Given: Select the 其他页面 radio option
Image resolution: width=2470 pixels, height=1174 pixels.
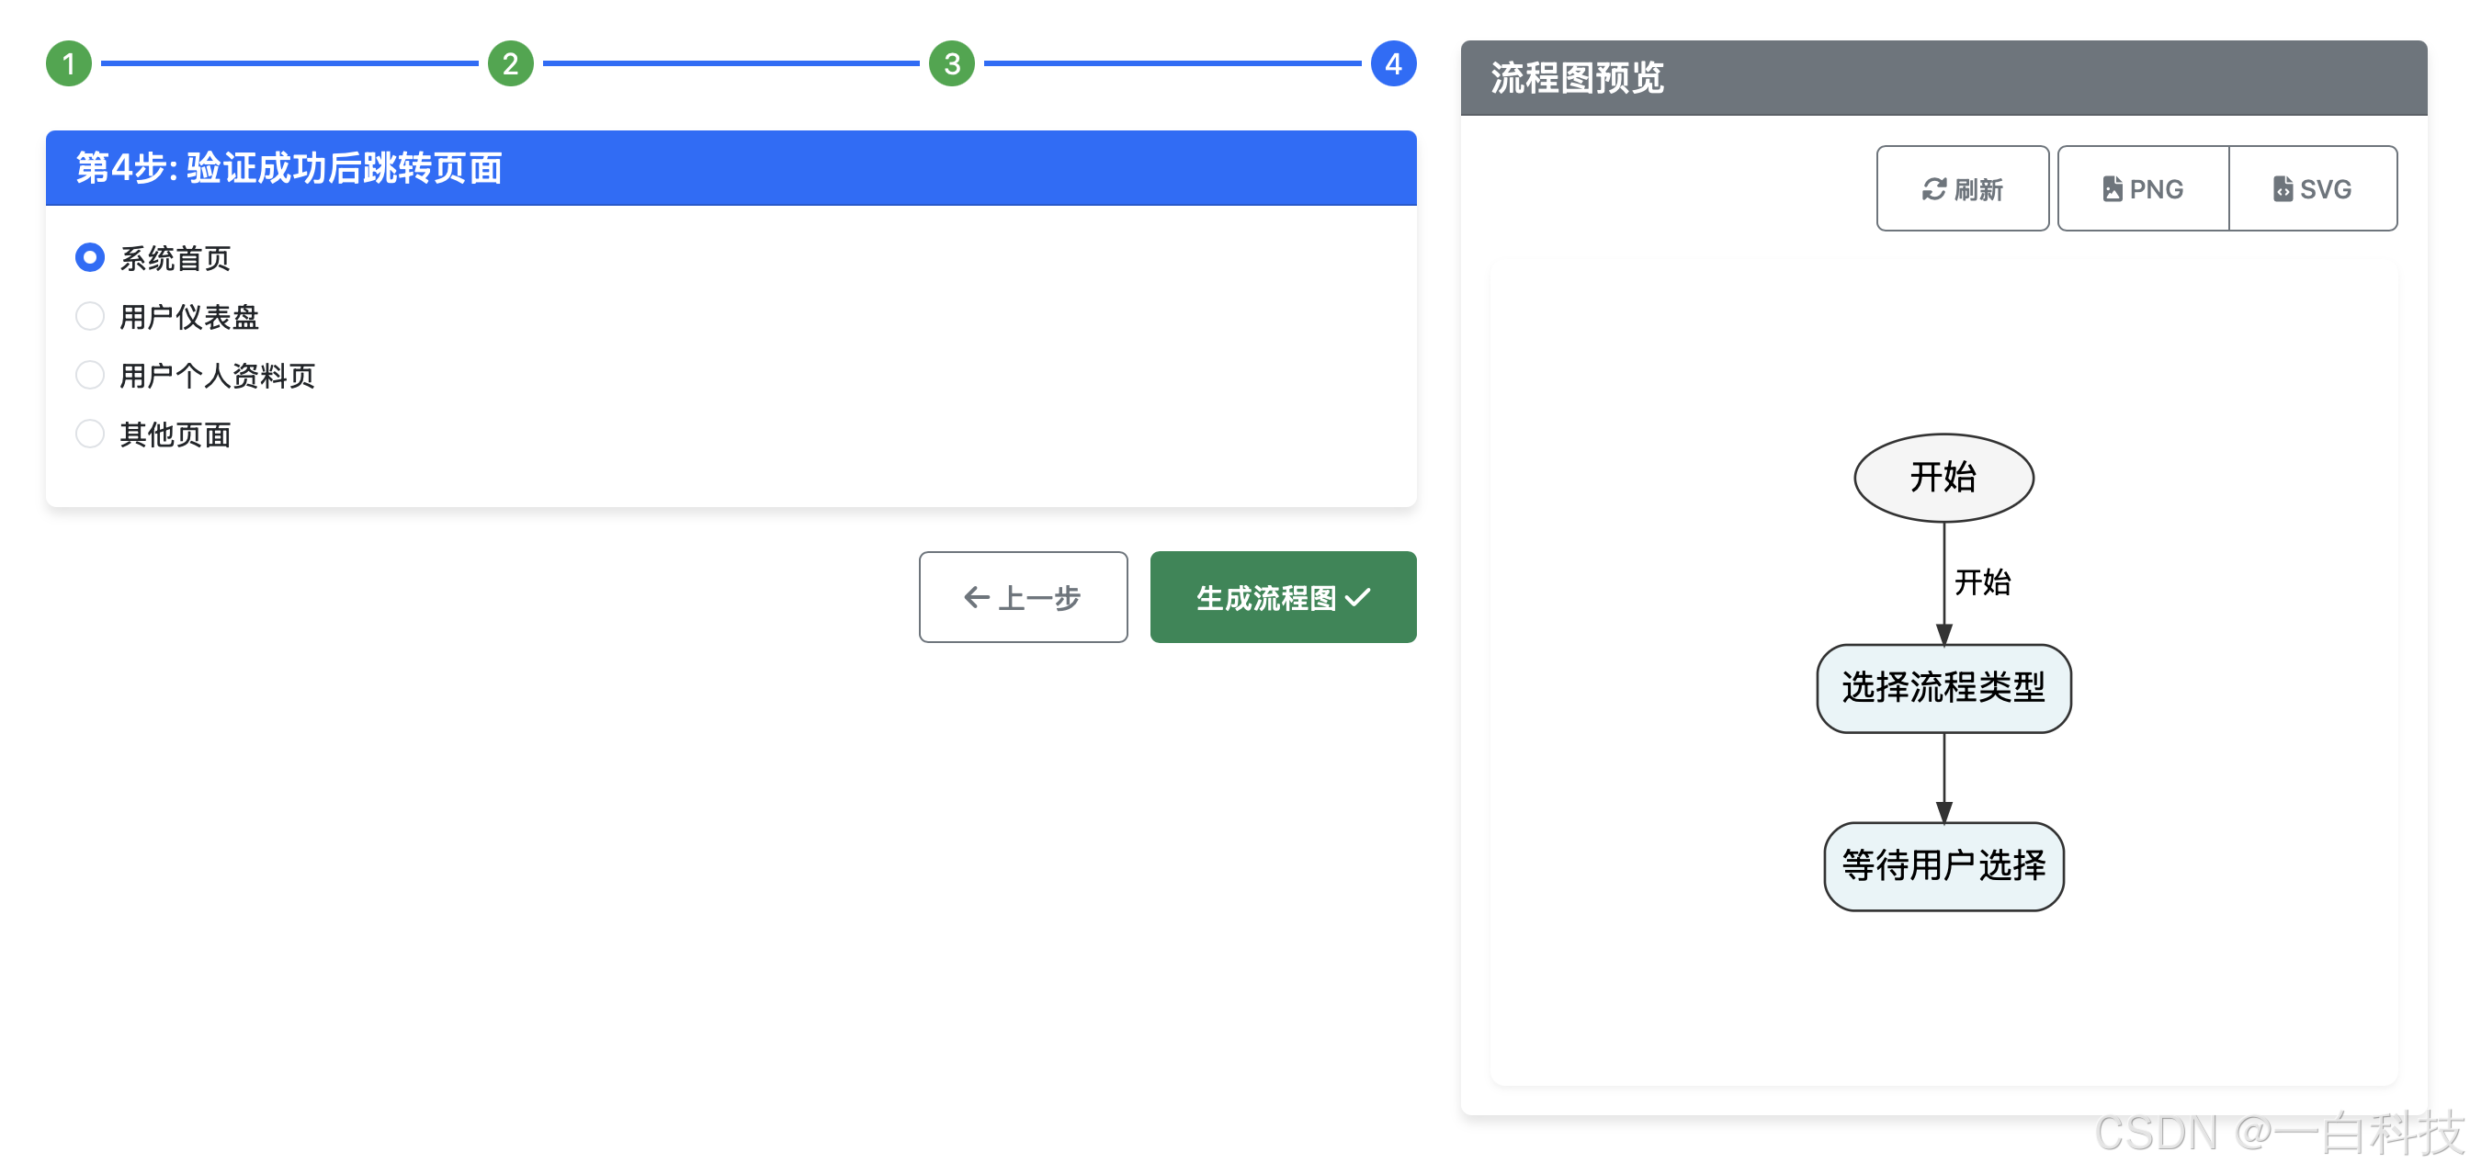Looking at the screenshot, I should pyautogui.click(x=90, y=435).
